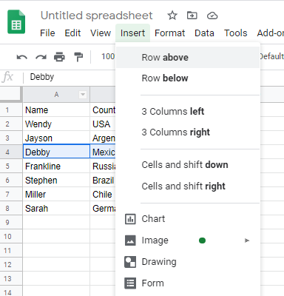Choose Row above option
The width and height of the screenshot is (284, 296).
coord(188,58)
